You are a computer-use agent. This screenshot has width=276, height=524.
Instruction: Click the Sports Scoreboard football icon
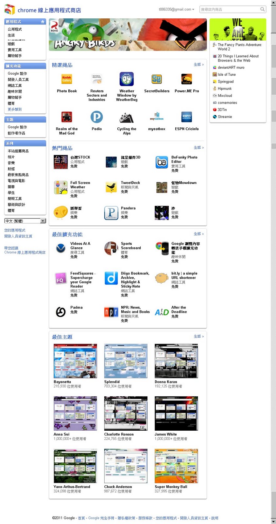click(x=111, y=248)
